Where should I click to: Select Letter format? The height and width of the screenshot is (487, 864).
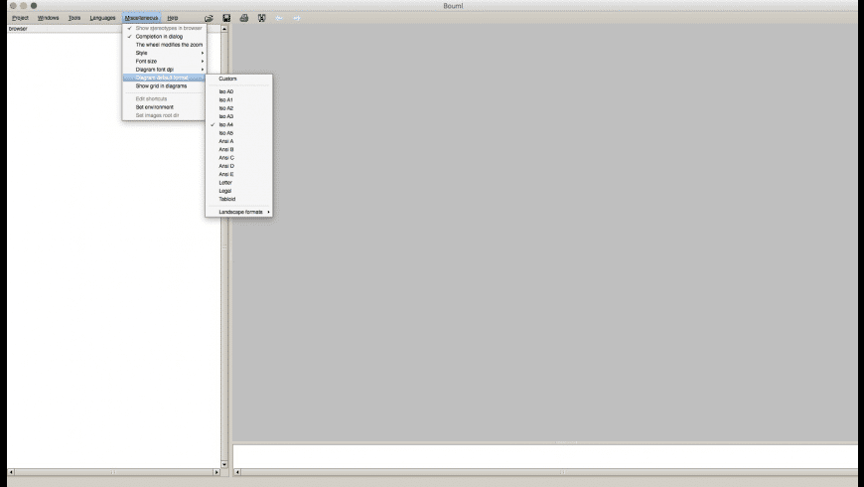point(239,183)
